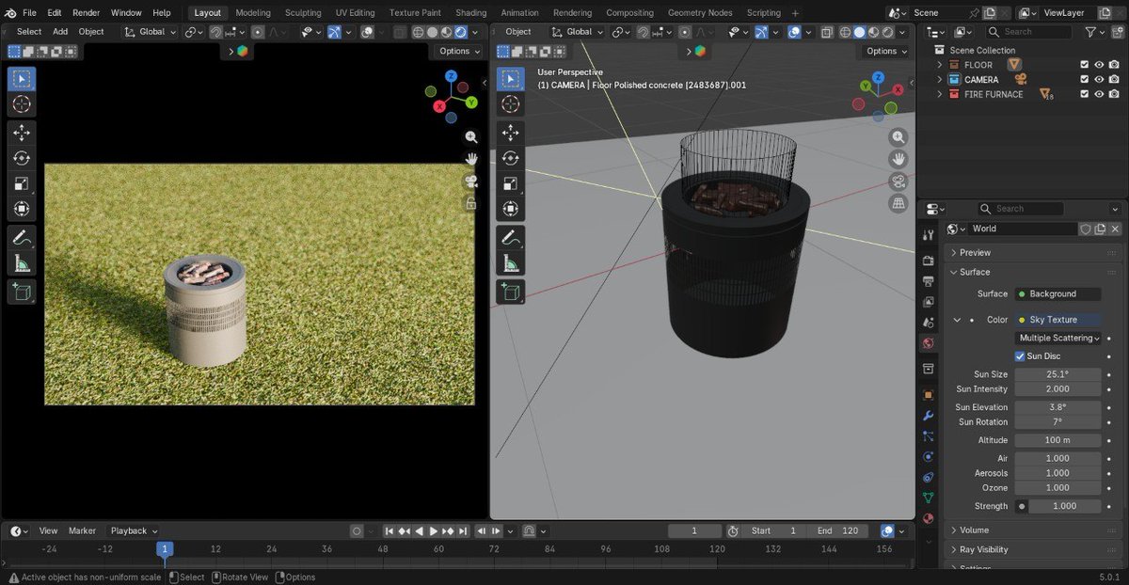
Task: Select the Measure tool in left viewport
Action: pos(22,263)
